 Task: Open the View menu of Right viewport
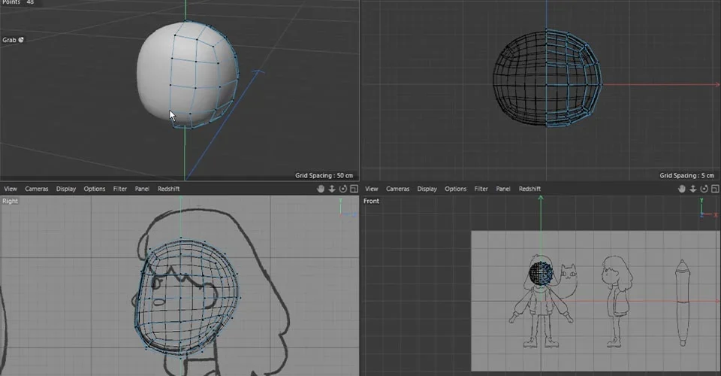tap(10, 189)
